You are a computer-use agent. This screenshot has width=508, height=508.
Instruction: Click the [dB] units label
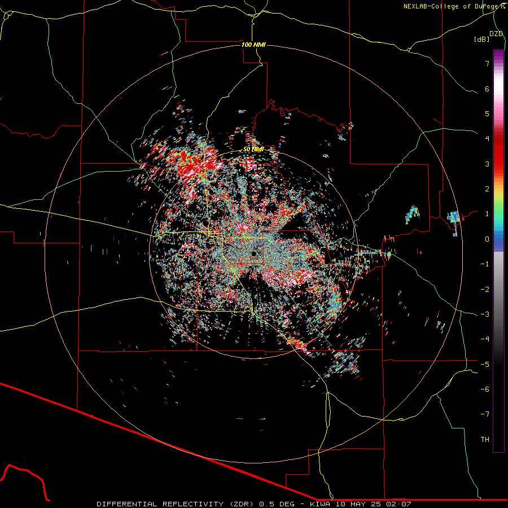click(x=481, y=39)
